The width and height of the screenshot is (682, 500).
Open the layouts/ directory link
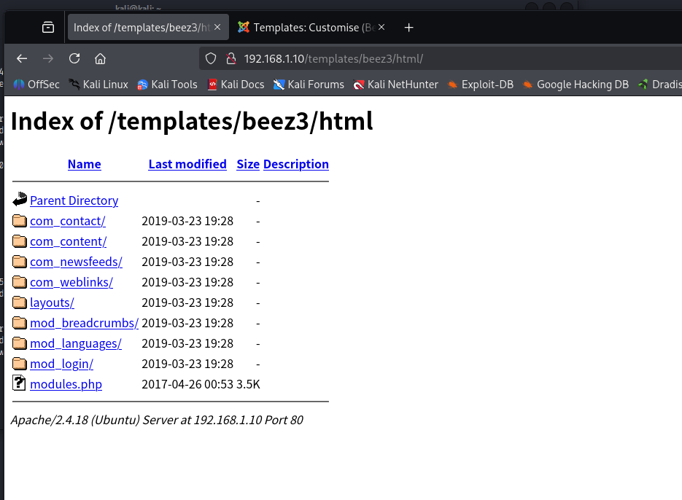pos(53,302)
